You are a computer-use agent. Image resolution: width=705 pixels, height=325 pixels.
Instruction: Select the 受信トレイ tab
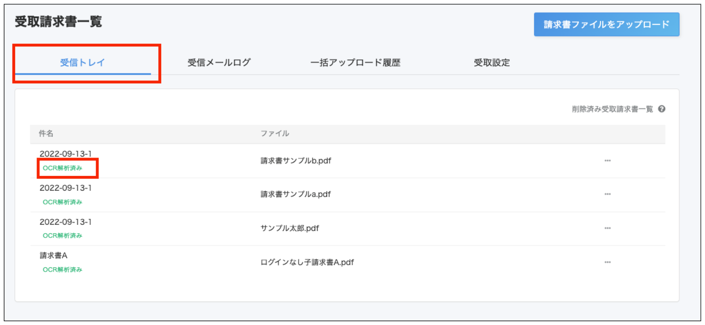click(x=83, y=62)
